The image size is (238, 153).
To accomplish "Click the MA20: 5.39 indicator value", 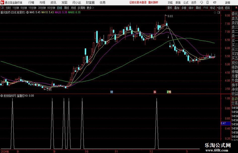I will coord(61,12).
